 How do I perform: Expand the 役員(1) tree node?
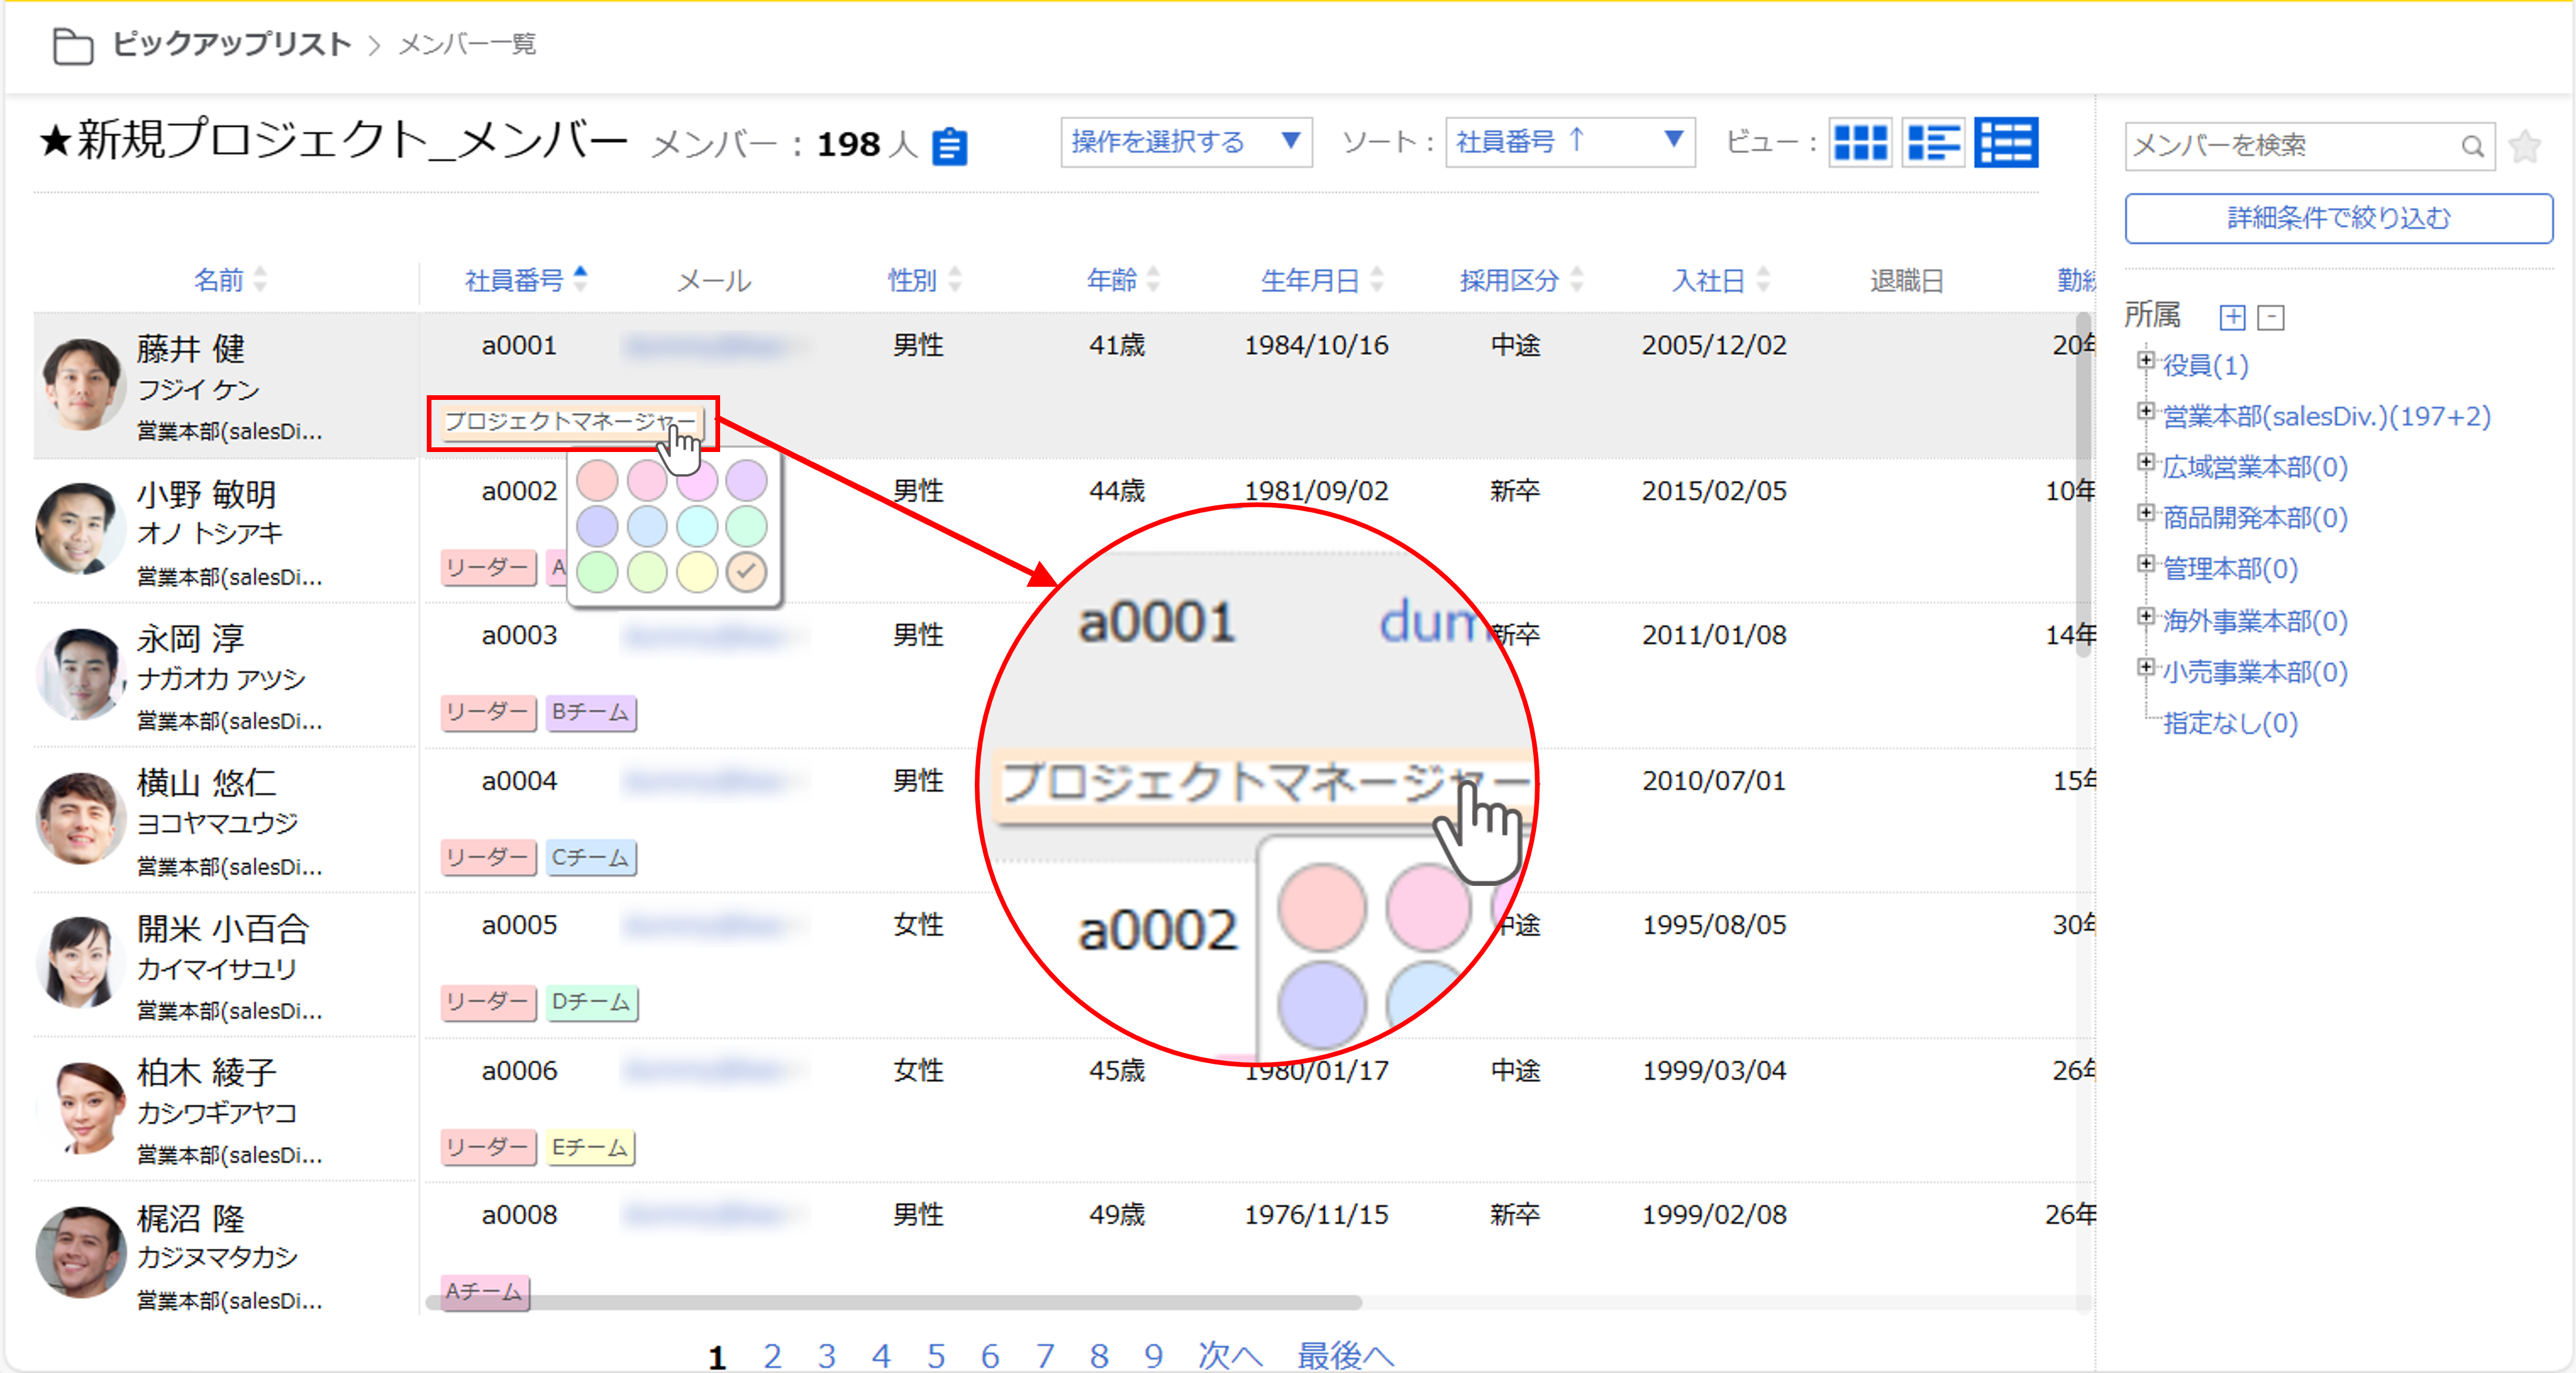pos(2145,360)
